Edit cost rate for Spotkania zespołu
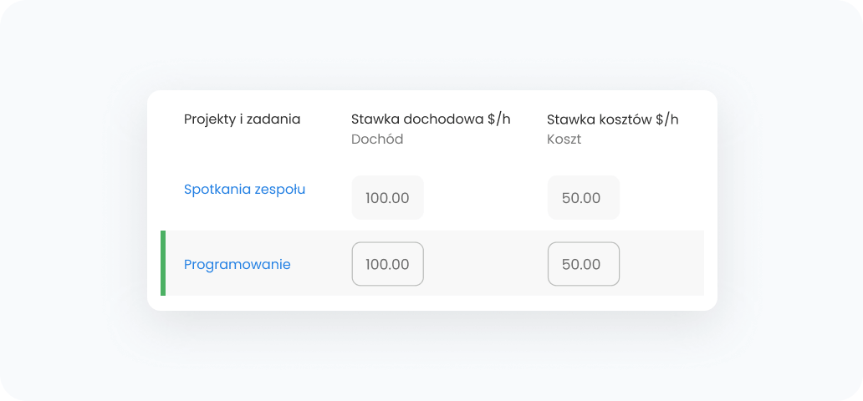This screenshot has height=401, width=863. tap(583, 198)
